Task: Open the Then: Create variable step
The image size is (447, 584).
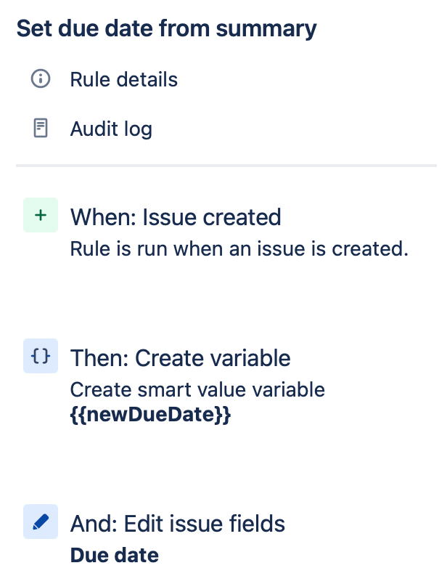Action: point(179,358)
